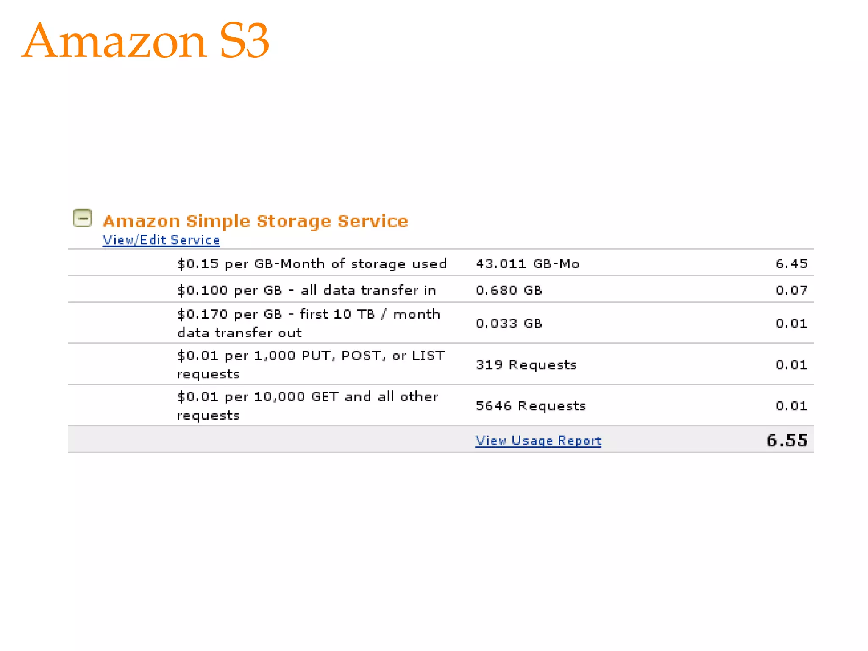Click the Amazon S3 slide title
This screenshot has width=868, height=651.
click(x=145, y=41)
